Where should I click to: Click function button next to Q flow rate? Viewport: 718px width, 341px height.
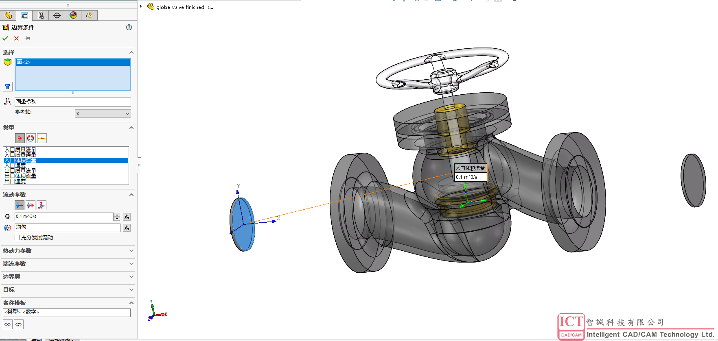point(127,217)
